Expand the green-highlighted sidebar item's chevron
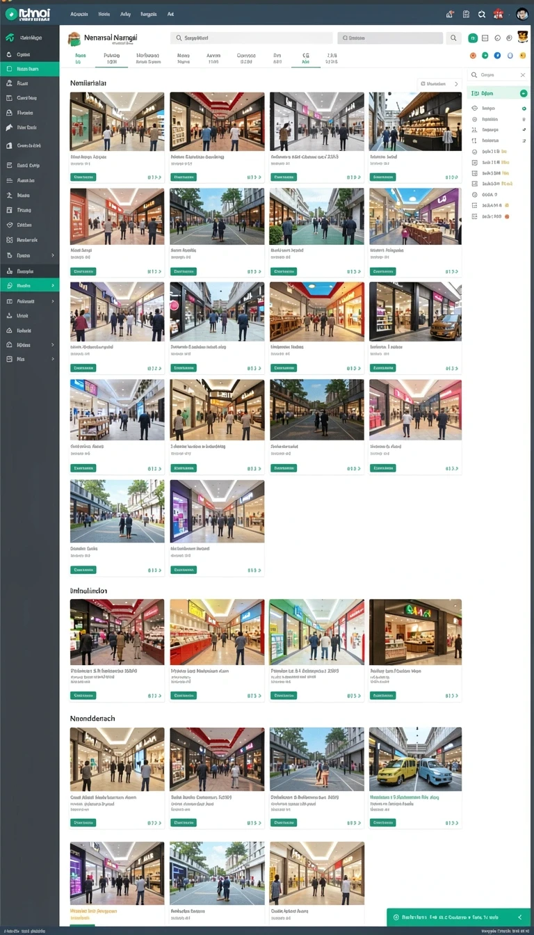Screen dimensions: 534x935 point(53,285)
